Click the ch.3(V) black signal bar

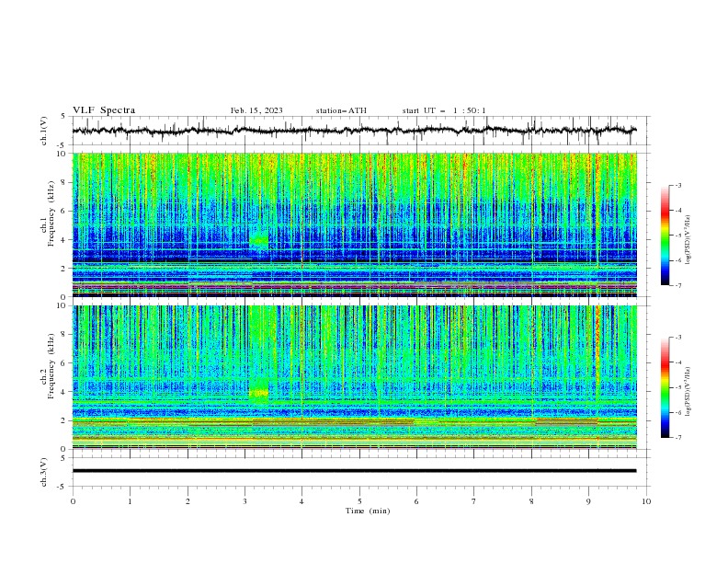pyautogui.click(x=354, y=471)
